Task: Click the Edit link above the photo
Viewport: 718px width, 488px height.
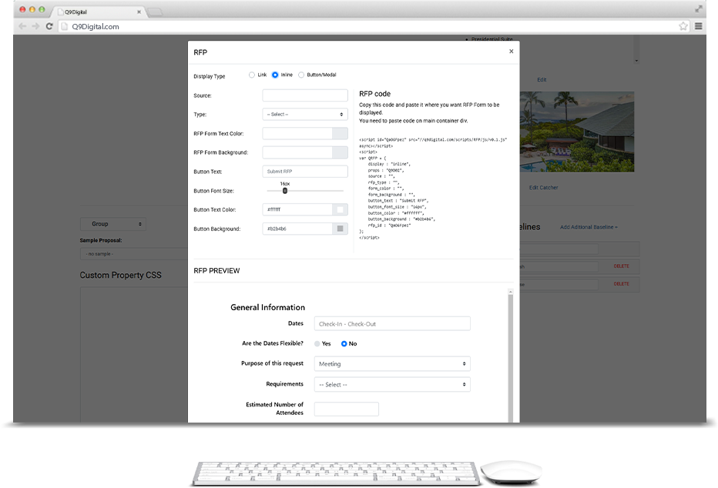Action: (x=542, y=79)
